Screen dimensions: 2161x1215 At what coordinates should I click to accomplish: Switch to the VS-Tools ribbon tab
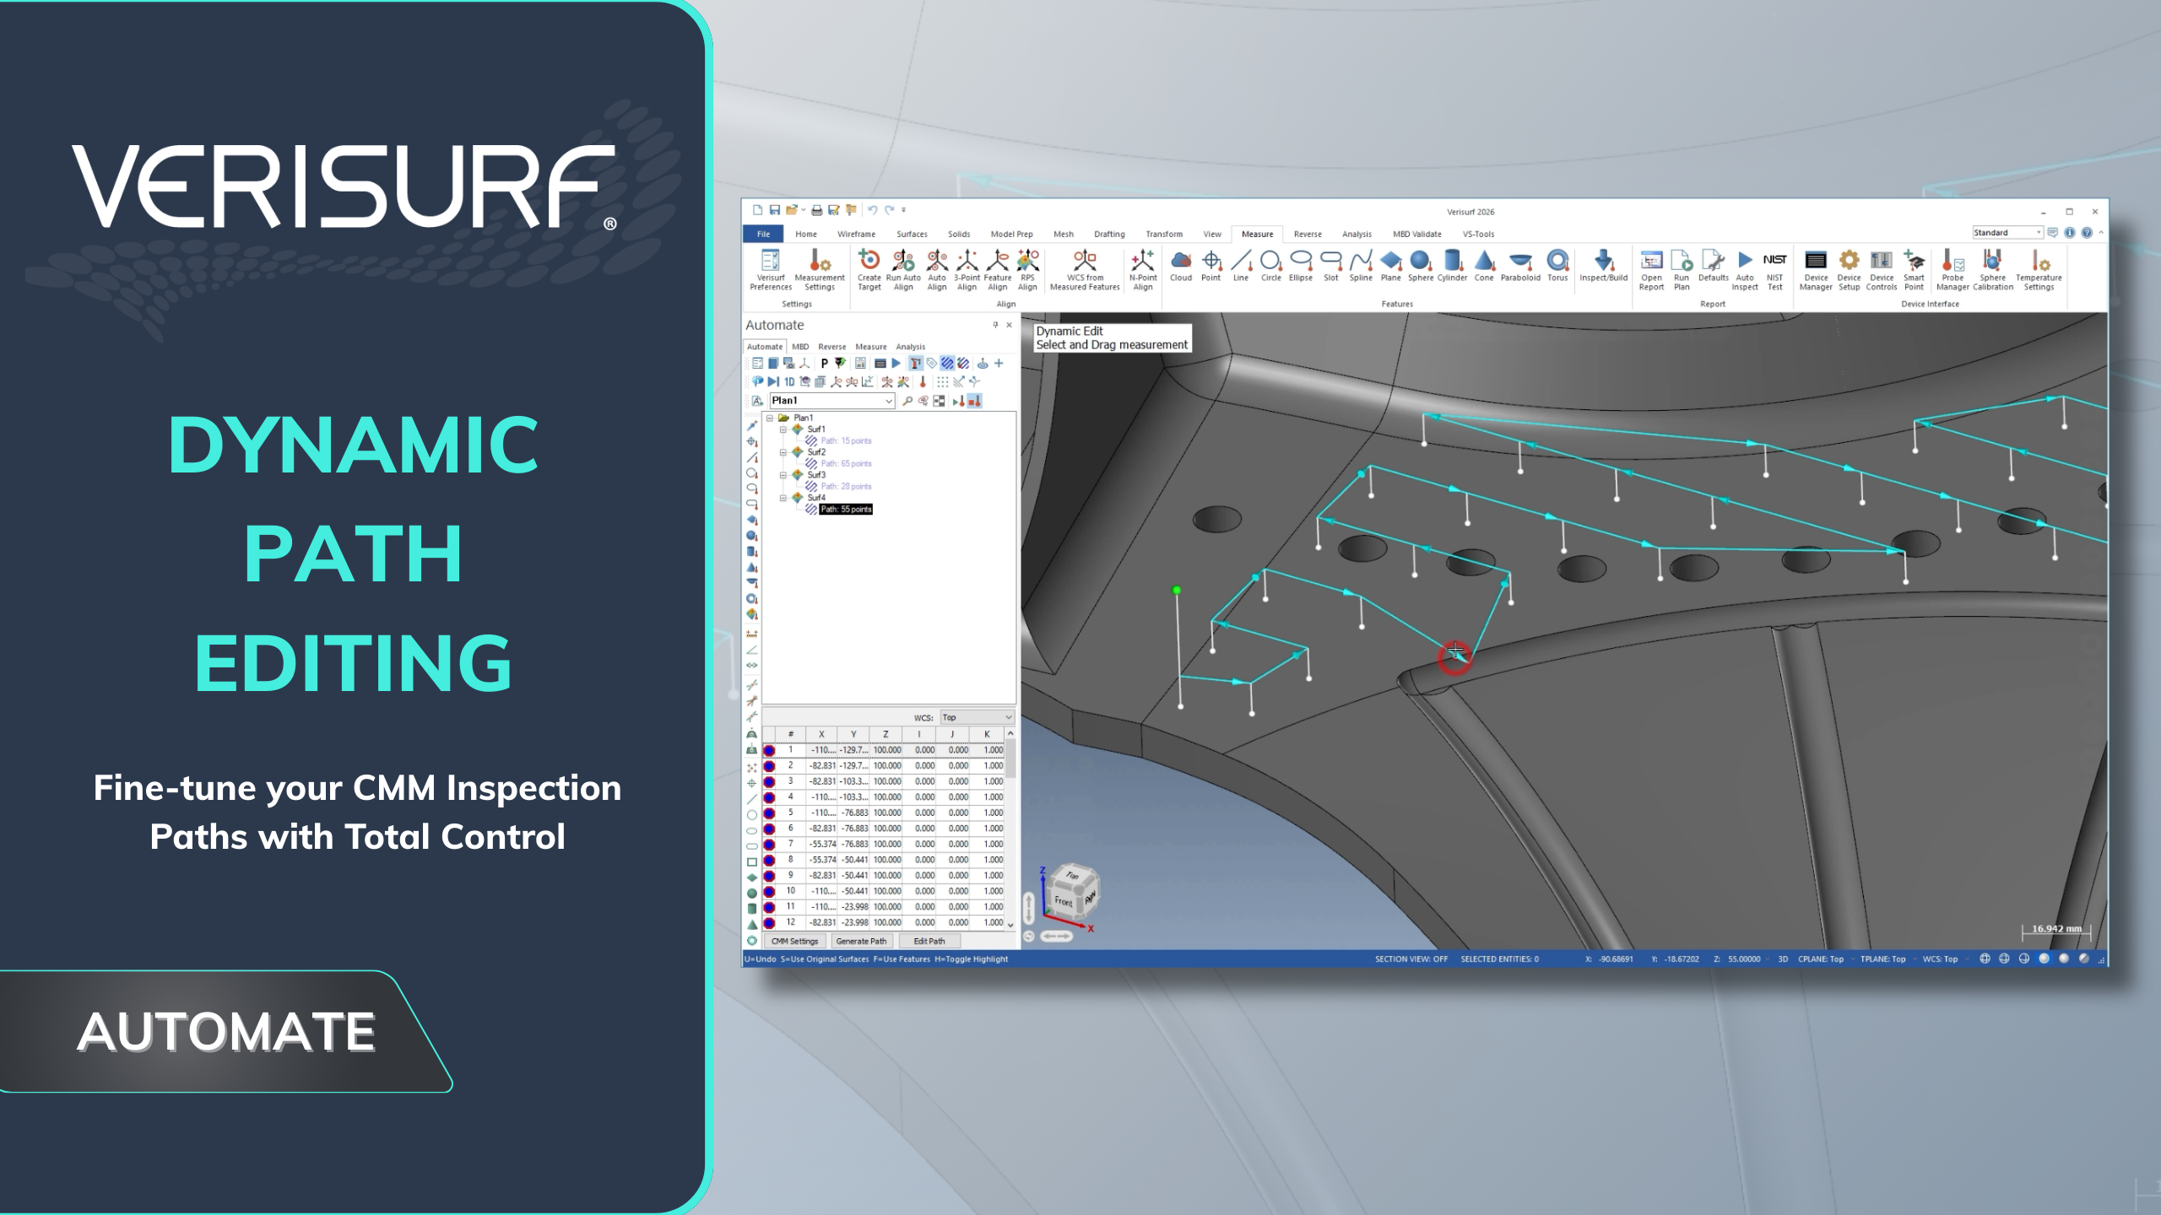[x=1478, y=234]
